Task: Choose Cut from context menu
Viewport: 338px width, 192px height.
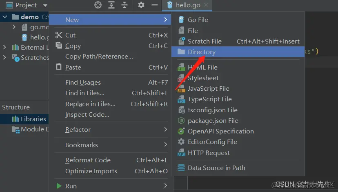Action: tap(110, 35)
